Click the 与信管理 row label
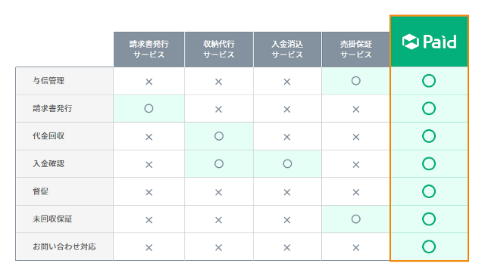This screenshot has width=485, height=276. point(48,81)
